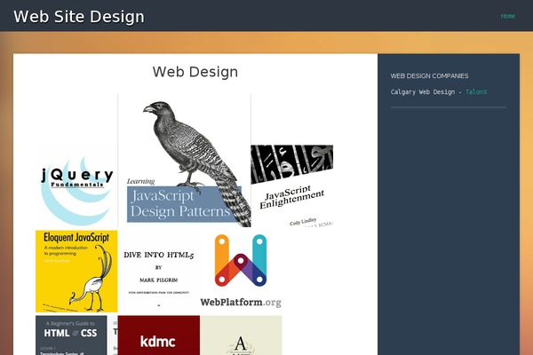Open the WebPlatform.org logo tile
The width and height of the screenshot is (533, 355).
(241, 272)
